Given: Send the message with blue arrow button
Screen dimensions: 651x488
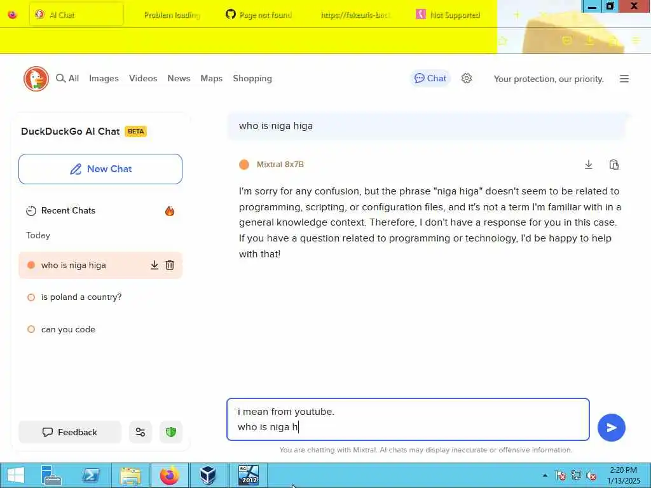Looking at the screenshot, I should (611, 428).
